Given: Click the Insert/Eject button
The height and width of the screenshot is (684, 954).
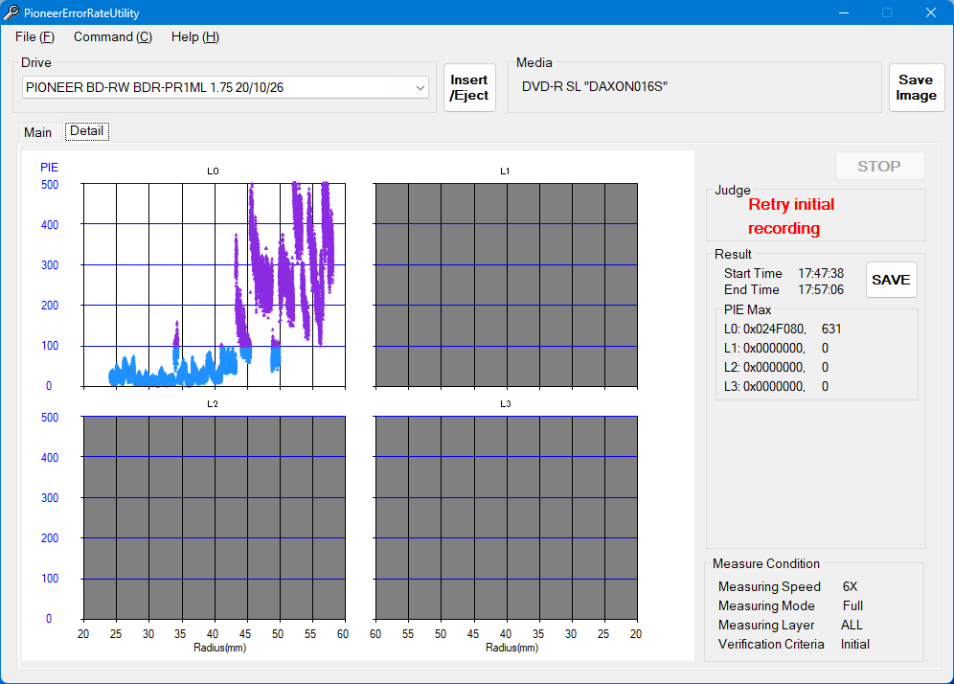Looking at the screenshot, I should [469, 87].
